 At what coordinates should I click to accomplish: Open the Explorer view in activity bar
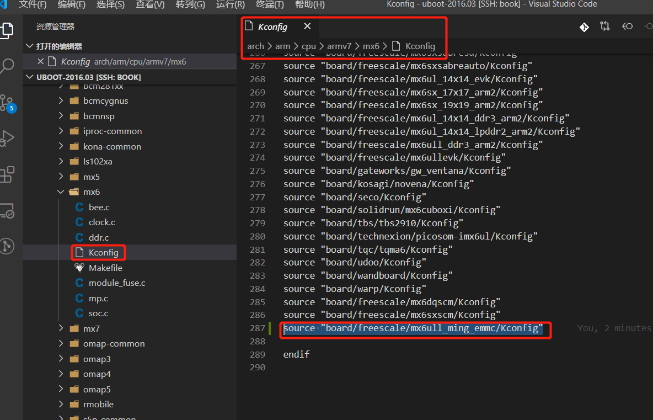[7, 30]
